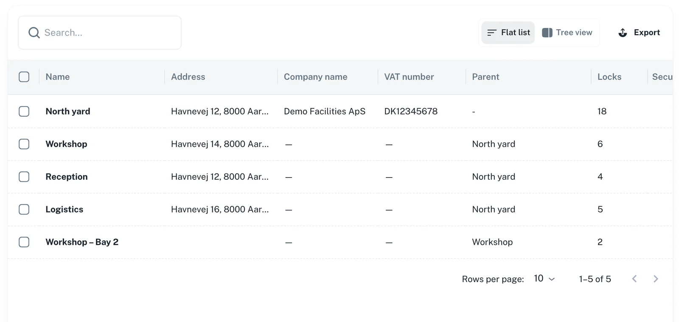The height and width of the screenshot is (322, 679).
Task: Click the Locks column header
Action: (609, 77)
